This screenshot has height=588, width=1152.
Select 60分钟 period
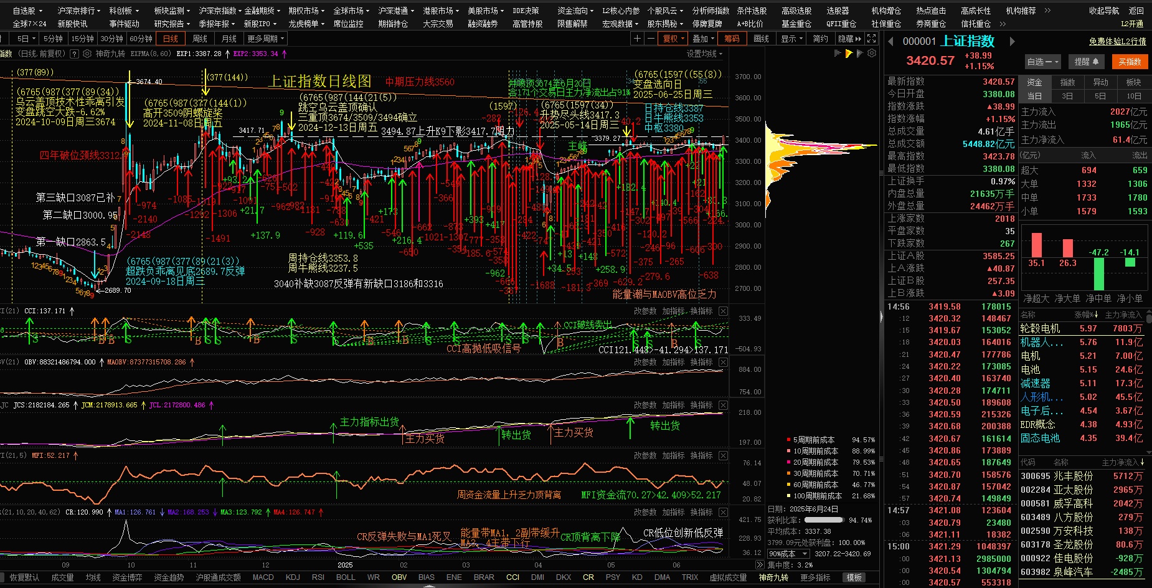click(141, 39)
